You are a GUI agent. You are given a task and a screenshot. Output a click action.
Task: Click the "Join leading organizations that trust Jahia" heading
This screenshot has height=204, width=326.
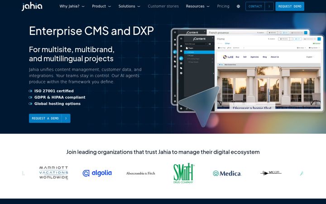tap(163, 152)
